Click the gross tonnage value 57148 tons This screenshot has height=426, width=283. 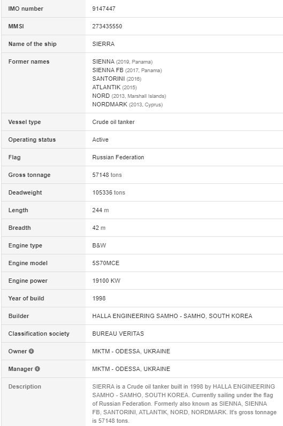click(107, 175)
